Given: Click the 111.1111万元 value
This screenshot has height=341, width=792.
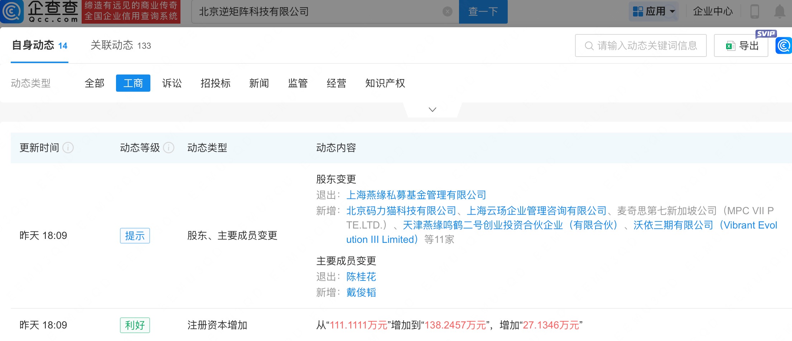Looking at the screenshot, I should [359, 325].
